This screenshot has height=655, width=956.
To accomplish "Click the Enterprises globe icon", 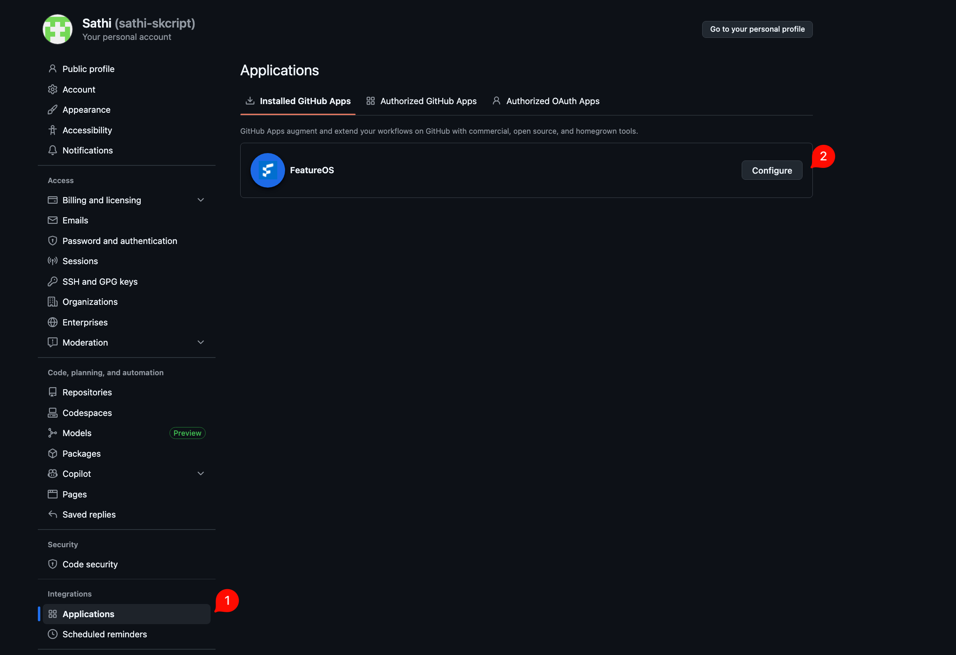I will coord(53,322).
